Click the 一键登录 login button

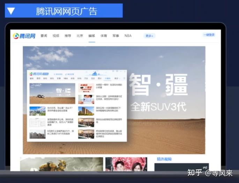coord(209,35)
